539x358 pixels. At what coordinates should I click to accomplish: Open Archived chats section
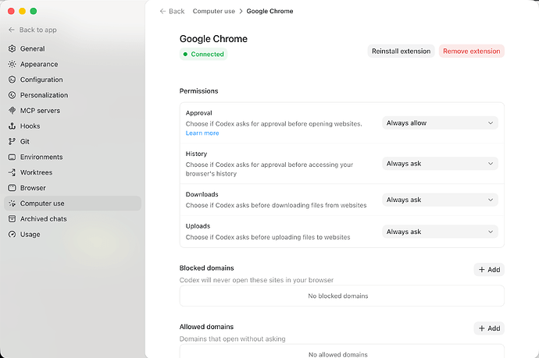[x=73, y=218]
